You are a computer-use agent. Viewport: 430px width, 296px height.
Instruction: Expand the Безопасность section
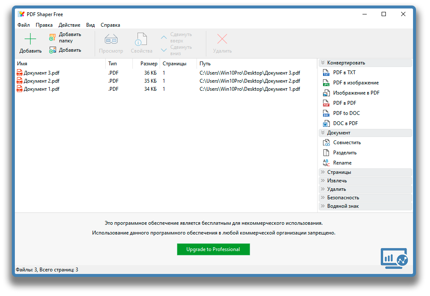click(365, 198)
